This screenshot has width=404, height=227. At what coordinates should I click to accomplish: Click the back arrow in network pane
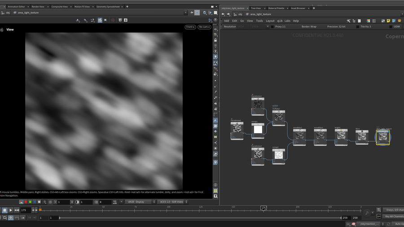pyautogui.click(x=223, y=14)
